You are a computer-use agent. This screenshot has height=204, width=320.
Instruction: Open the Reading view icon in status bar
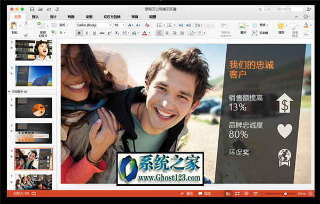tap(246, 193)
